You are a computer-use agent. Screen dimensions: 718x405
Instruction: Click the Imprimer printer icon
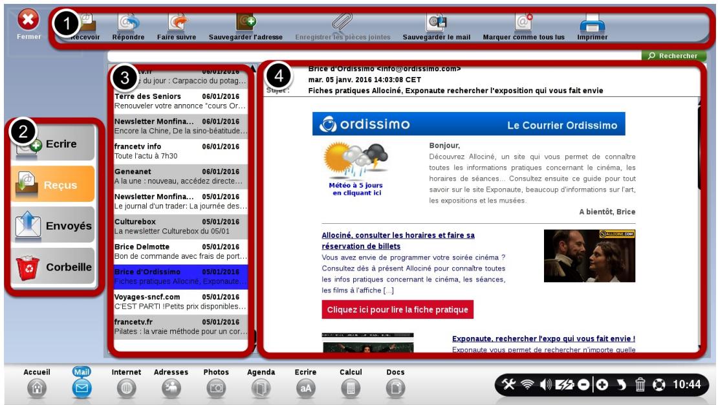[593, 23]
